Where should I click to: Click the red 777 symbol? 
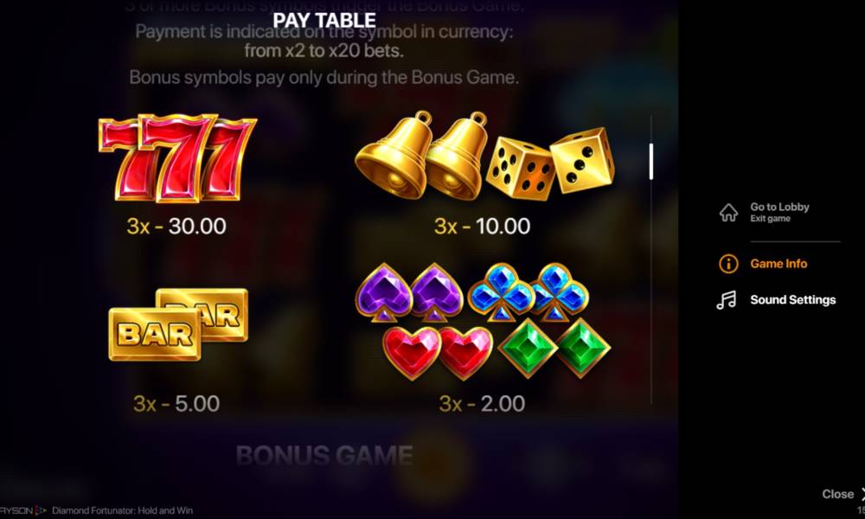tap(177, 158)
